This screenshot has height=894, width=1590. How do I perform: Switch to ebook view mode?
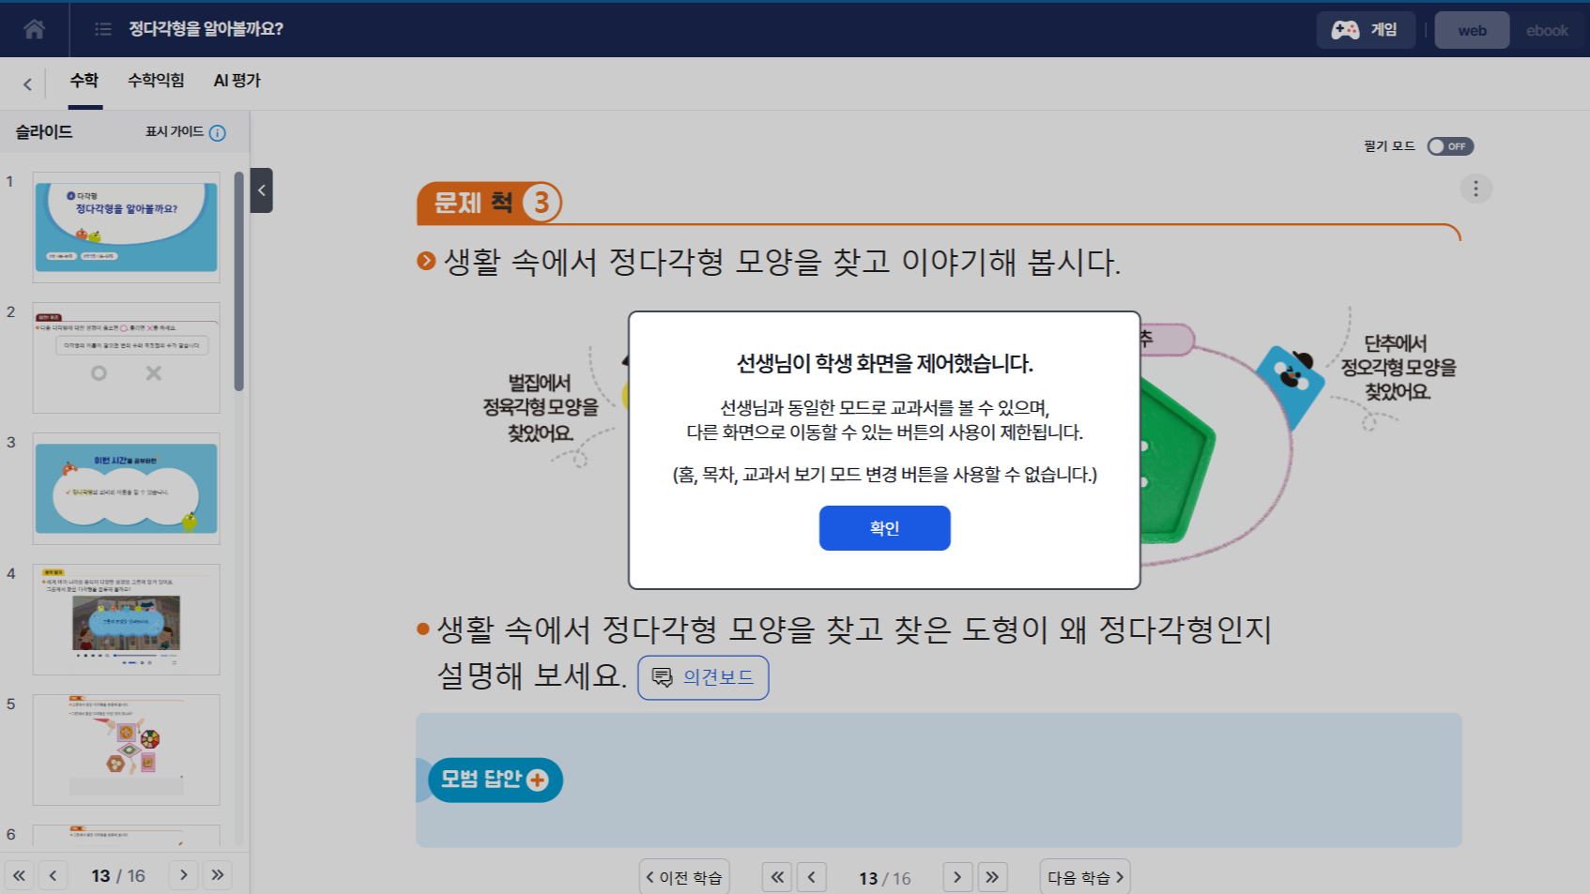[x=1547, y=30]
